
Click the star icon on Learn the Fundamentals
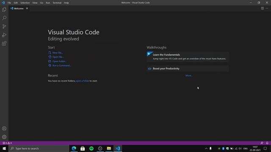click(149, 54)
